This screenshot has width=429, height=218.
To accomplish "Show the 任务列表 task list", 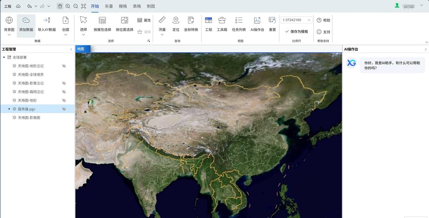I will coord(239,20).
